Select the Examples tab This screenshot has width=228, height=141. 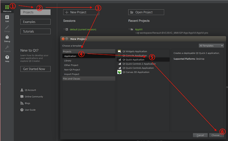tap(35, 22)
